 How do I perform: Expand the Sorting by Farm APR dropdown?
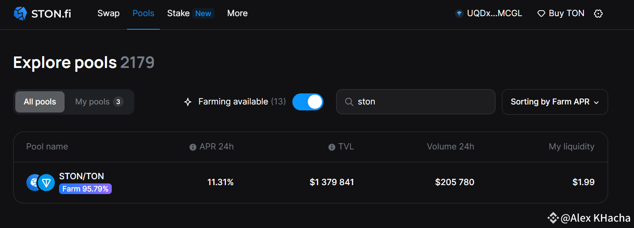(555, 102)
